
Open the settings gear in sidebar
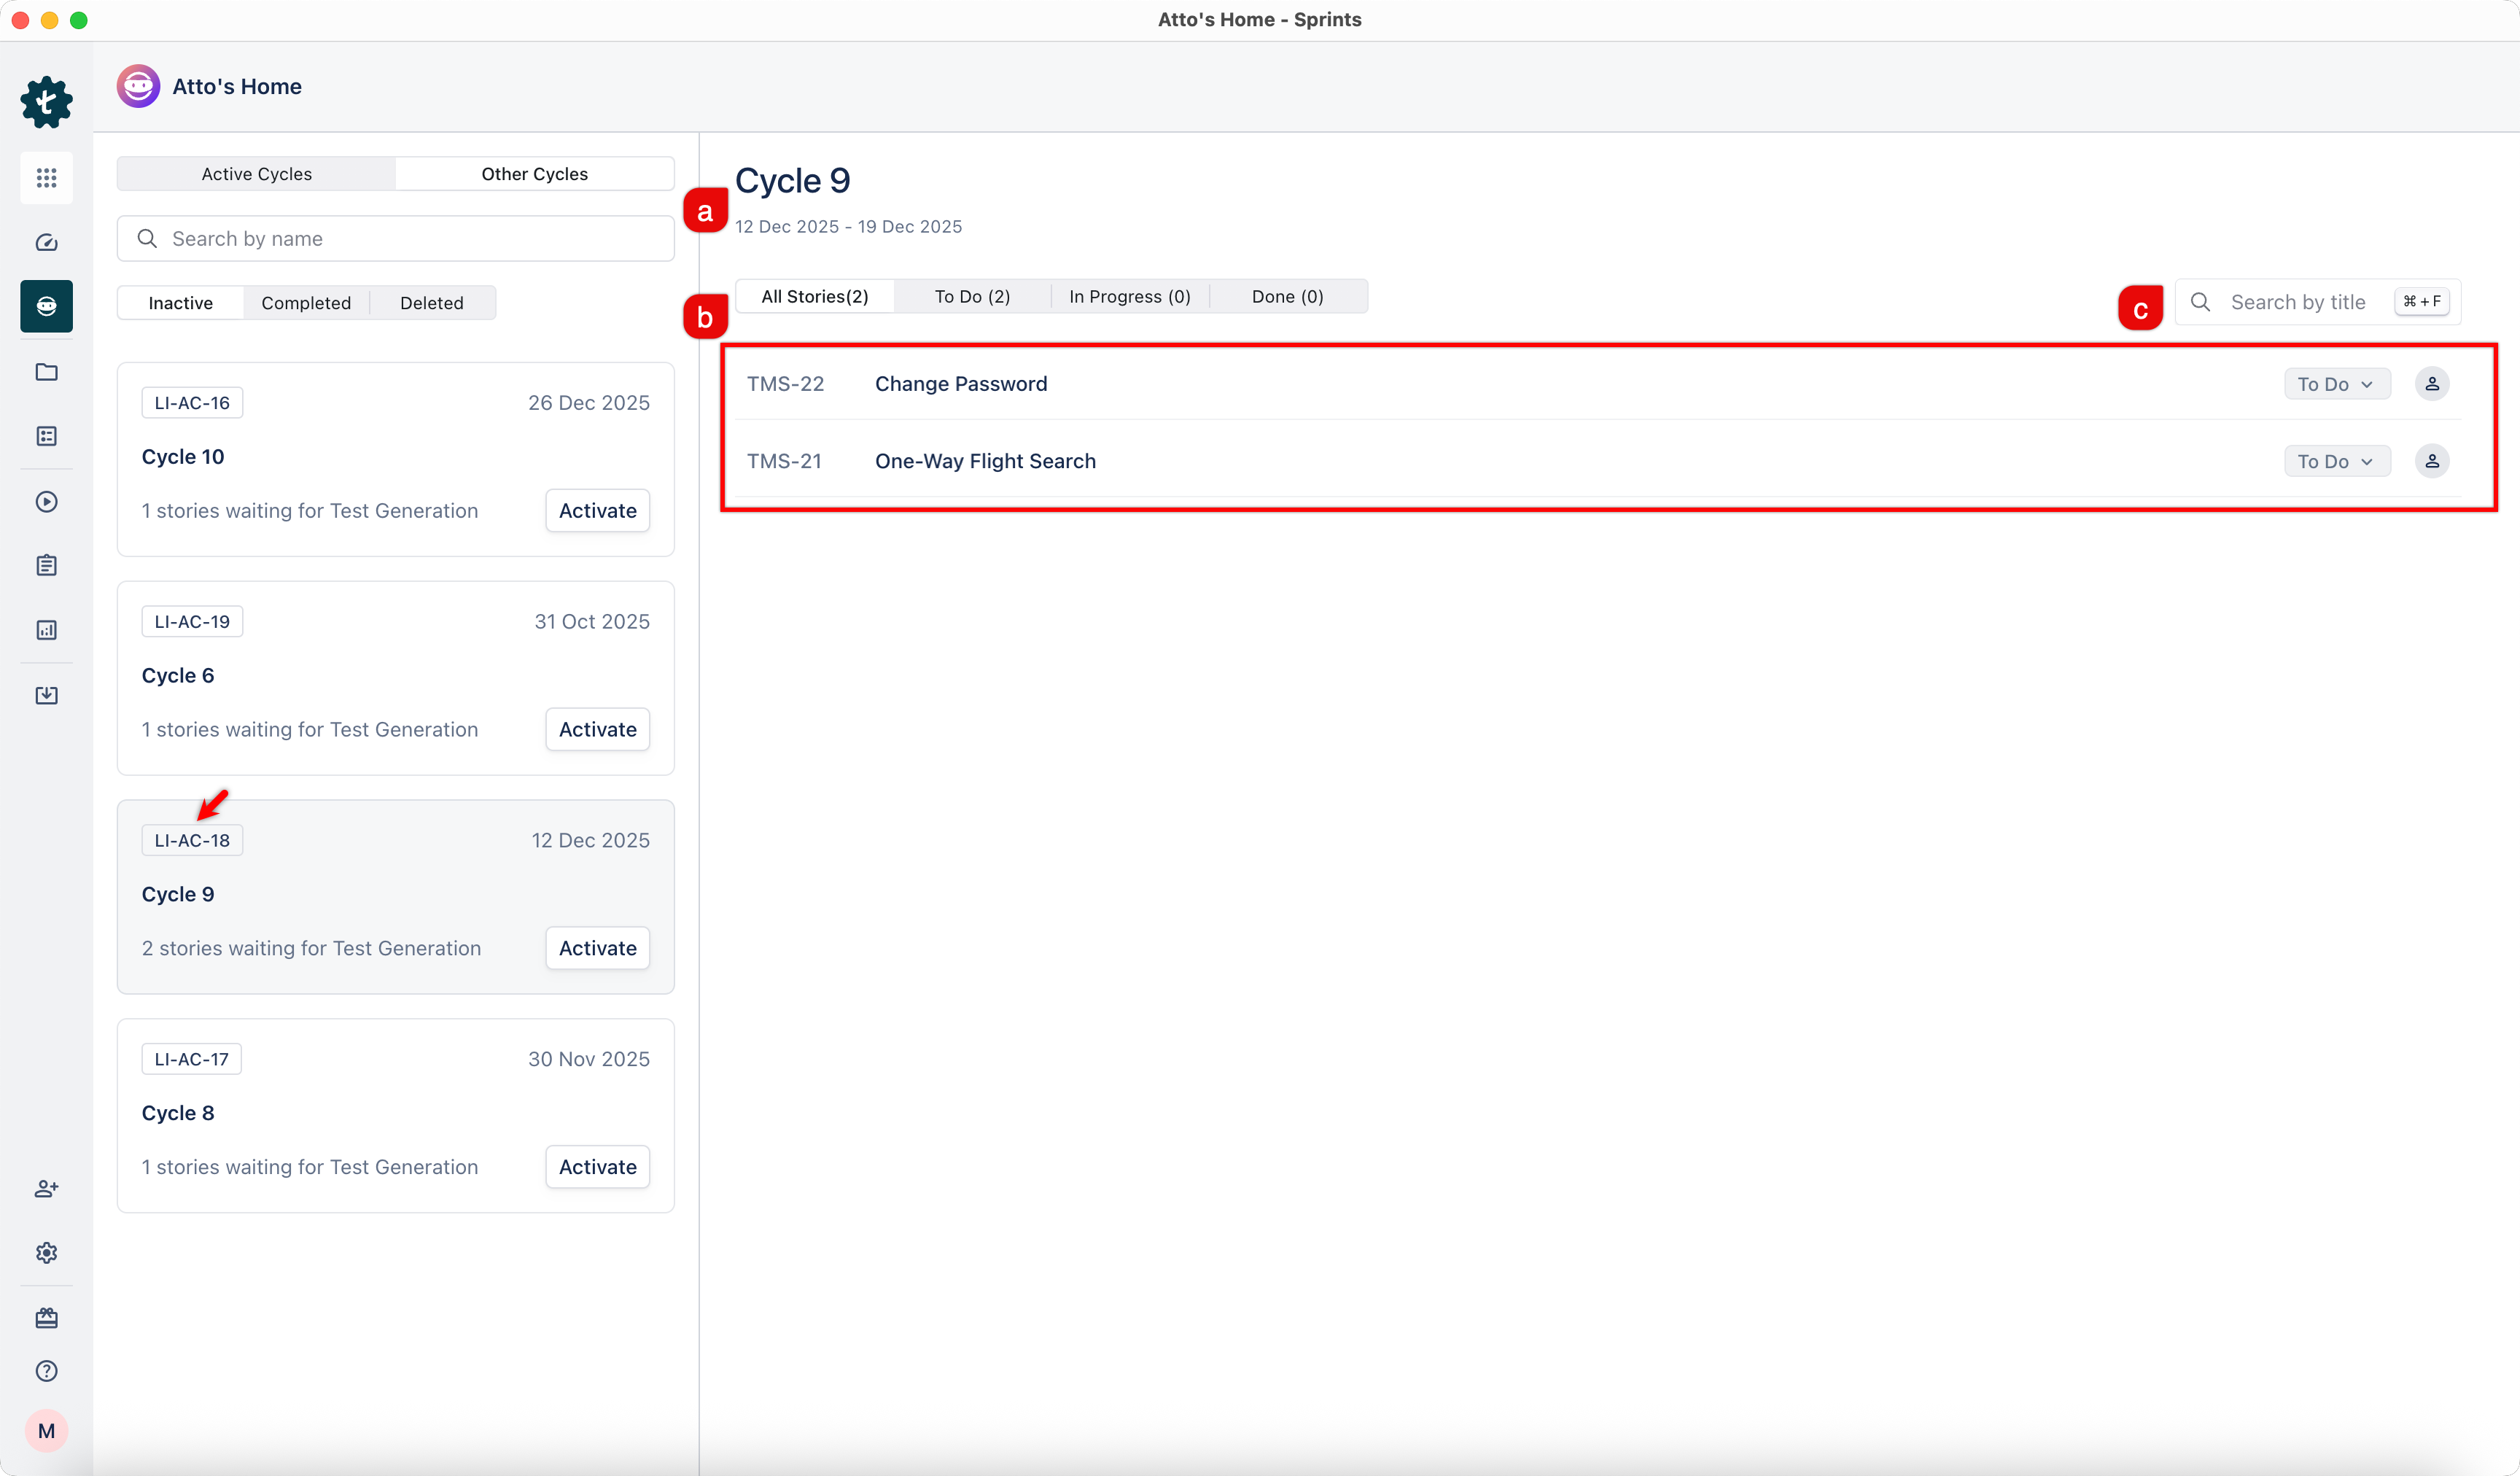click(46, 1253)
